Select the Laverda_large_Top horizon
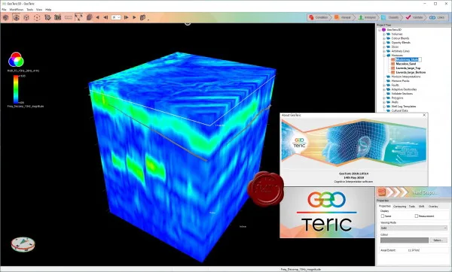This screenshot has width=452, height=272. 408,68
